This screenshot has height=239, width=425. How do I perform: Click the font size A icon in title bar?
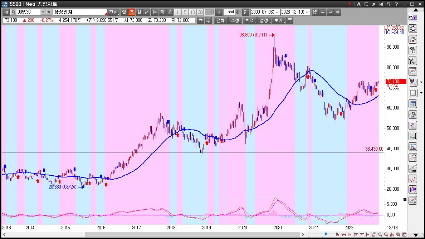(x=358, y=4)
